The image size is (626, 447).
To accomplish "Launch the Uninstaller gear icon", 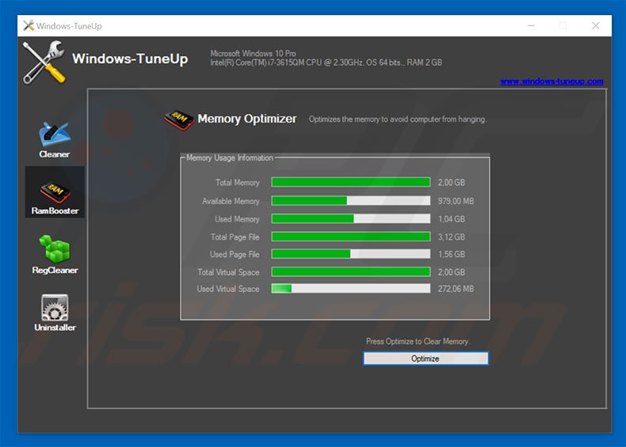I will click(55, 308).
